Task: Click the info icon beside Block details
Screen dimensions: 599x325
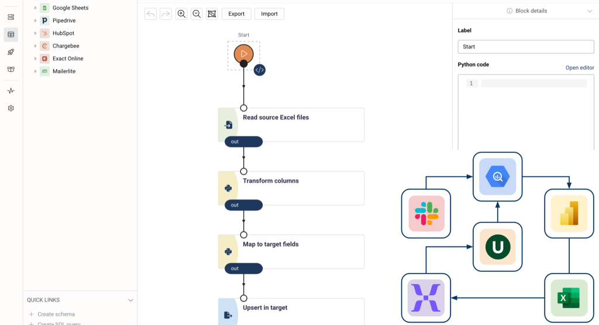Action: coord(510,11)
